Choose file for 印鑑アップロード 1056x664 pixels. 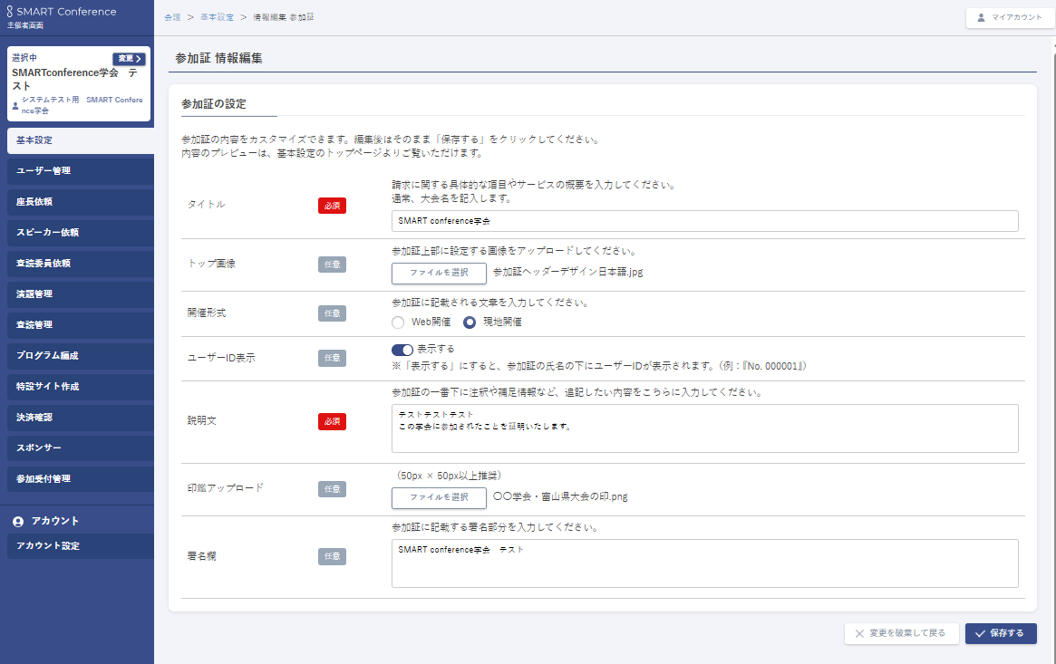pos(439,497)
